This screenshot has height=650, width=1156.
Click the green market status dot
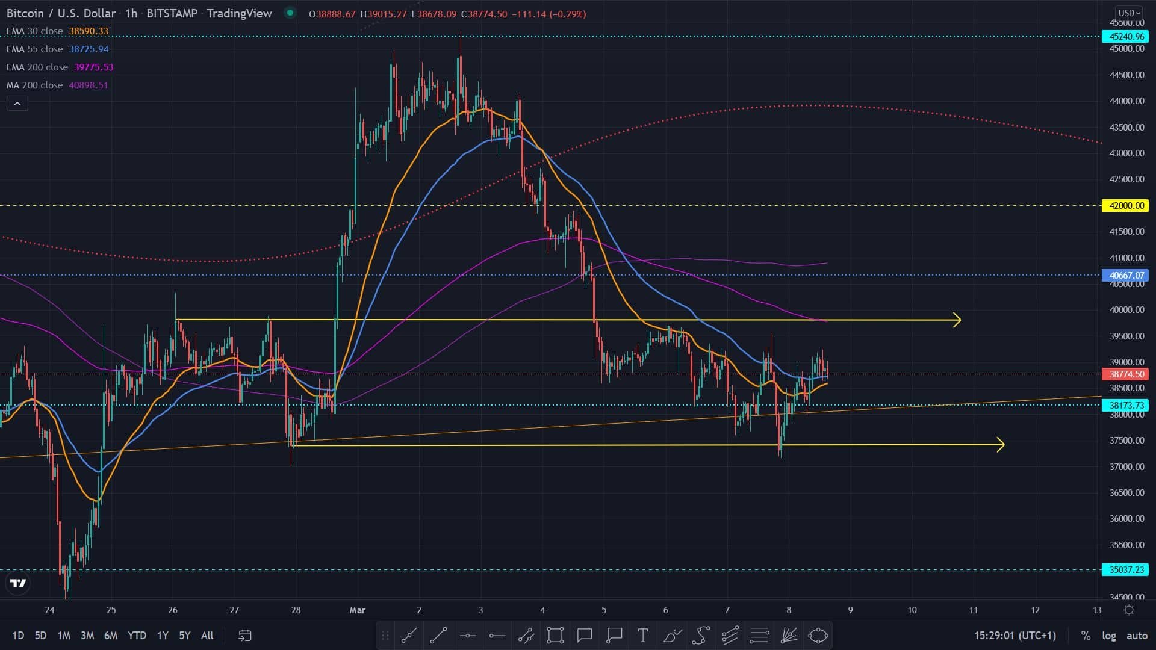click(290, 13)
